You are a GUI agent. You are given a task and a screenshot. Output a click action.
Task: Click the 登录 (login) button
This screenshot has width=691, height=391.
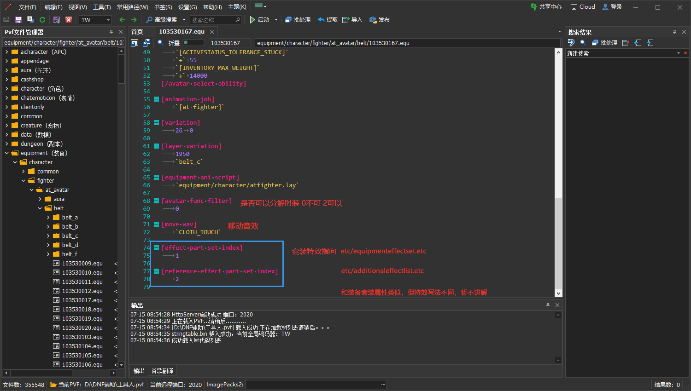tap(612, 7)
